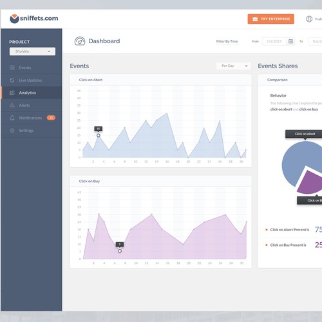
Task: Click Click on Abort Precent is text
Action: [x=290, y=230]
